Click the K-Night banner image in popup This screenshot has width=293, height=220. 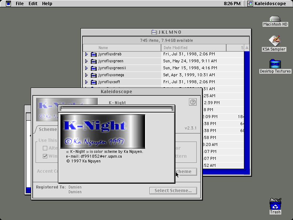point(103,132)
